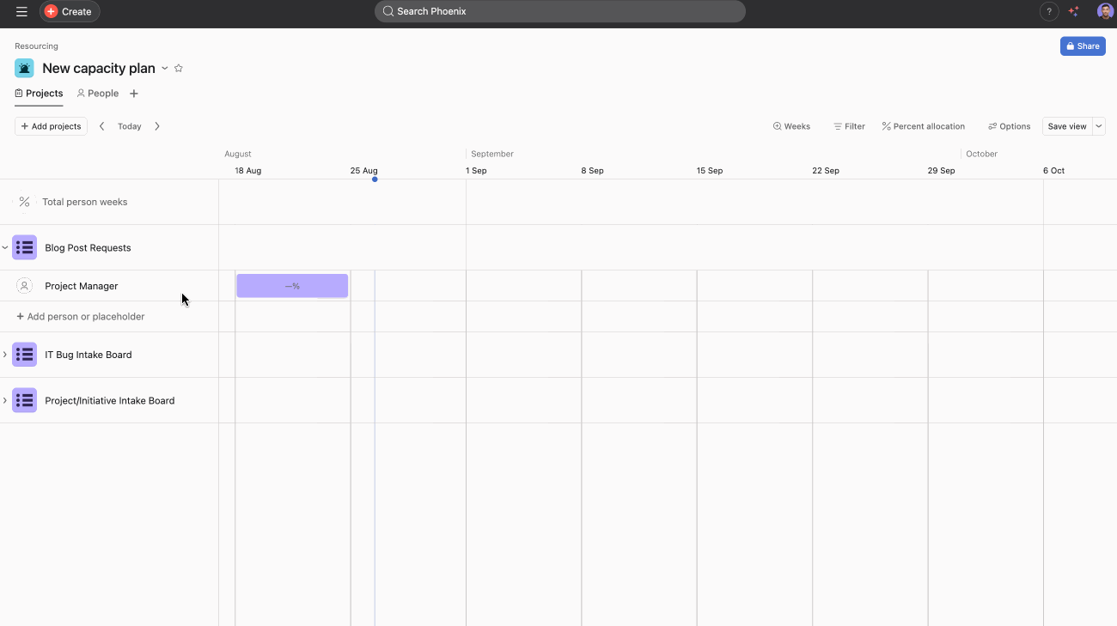Star the New capacity plan as favorite
1117x626 pixels.
(179, 68)
